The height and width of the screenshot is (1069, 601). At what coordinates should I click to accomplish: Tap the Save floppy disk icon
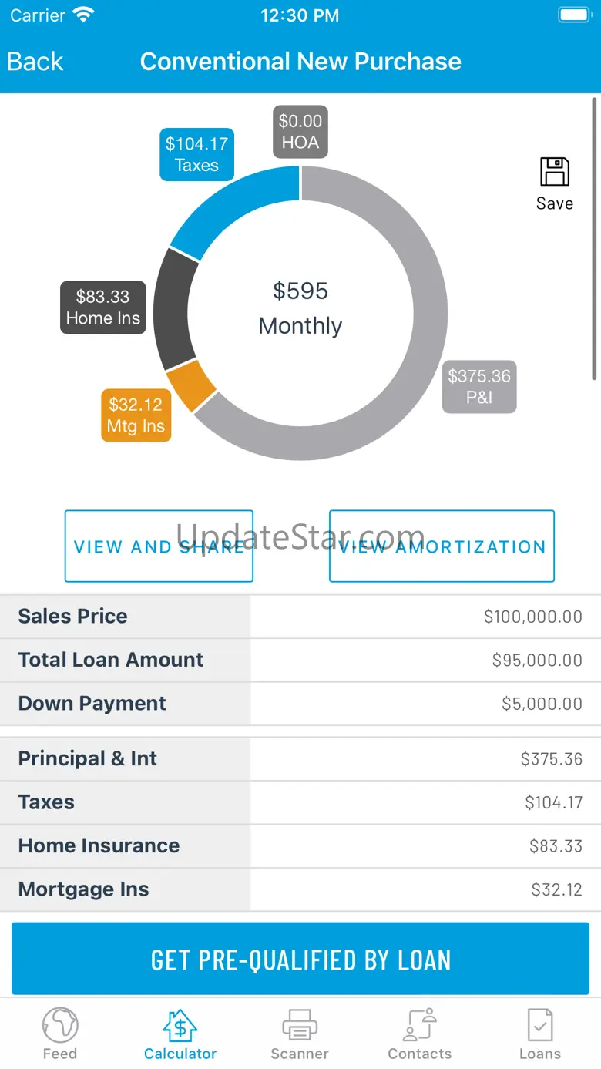[x=554, y=173]
